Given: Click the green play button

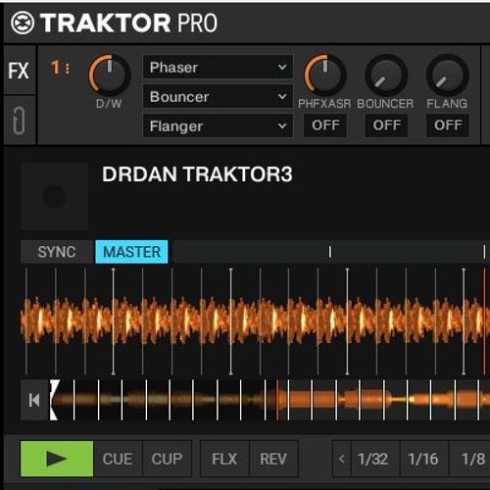Looking at the screenshot, I should click(x=57, y=459).
